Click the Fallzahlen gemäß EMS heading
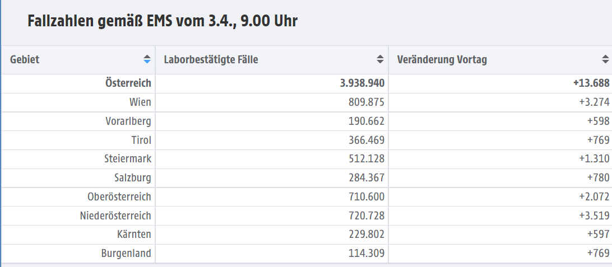The width and height of the screenshot is (612, 267). (x=163, y=21)
